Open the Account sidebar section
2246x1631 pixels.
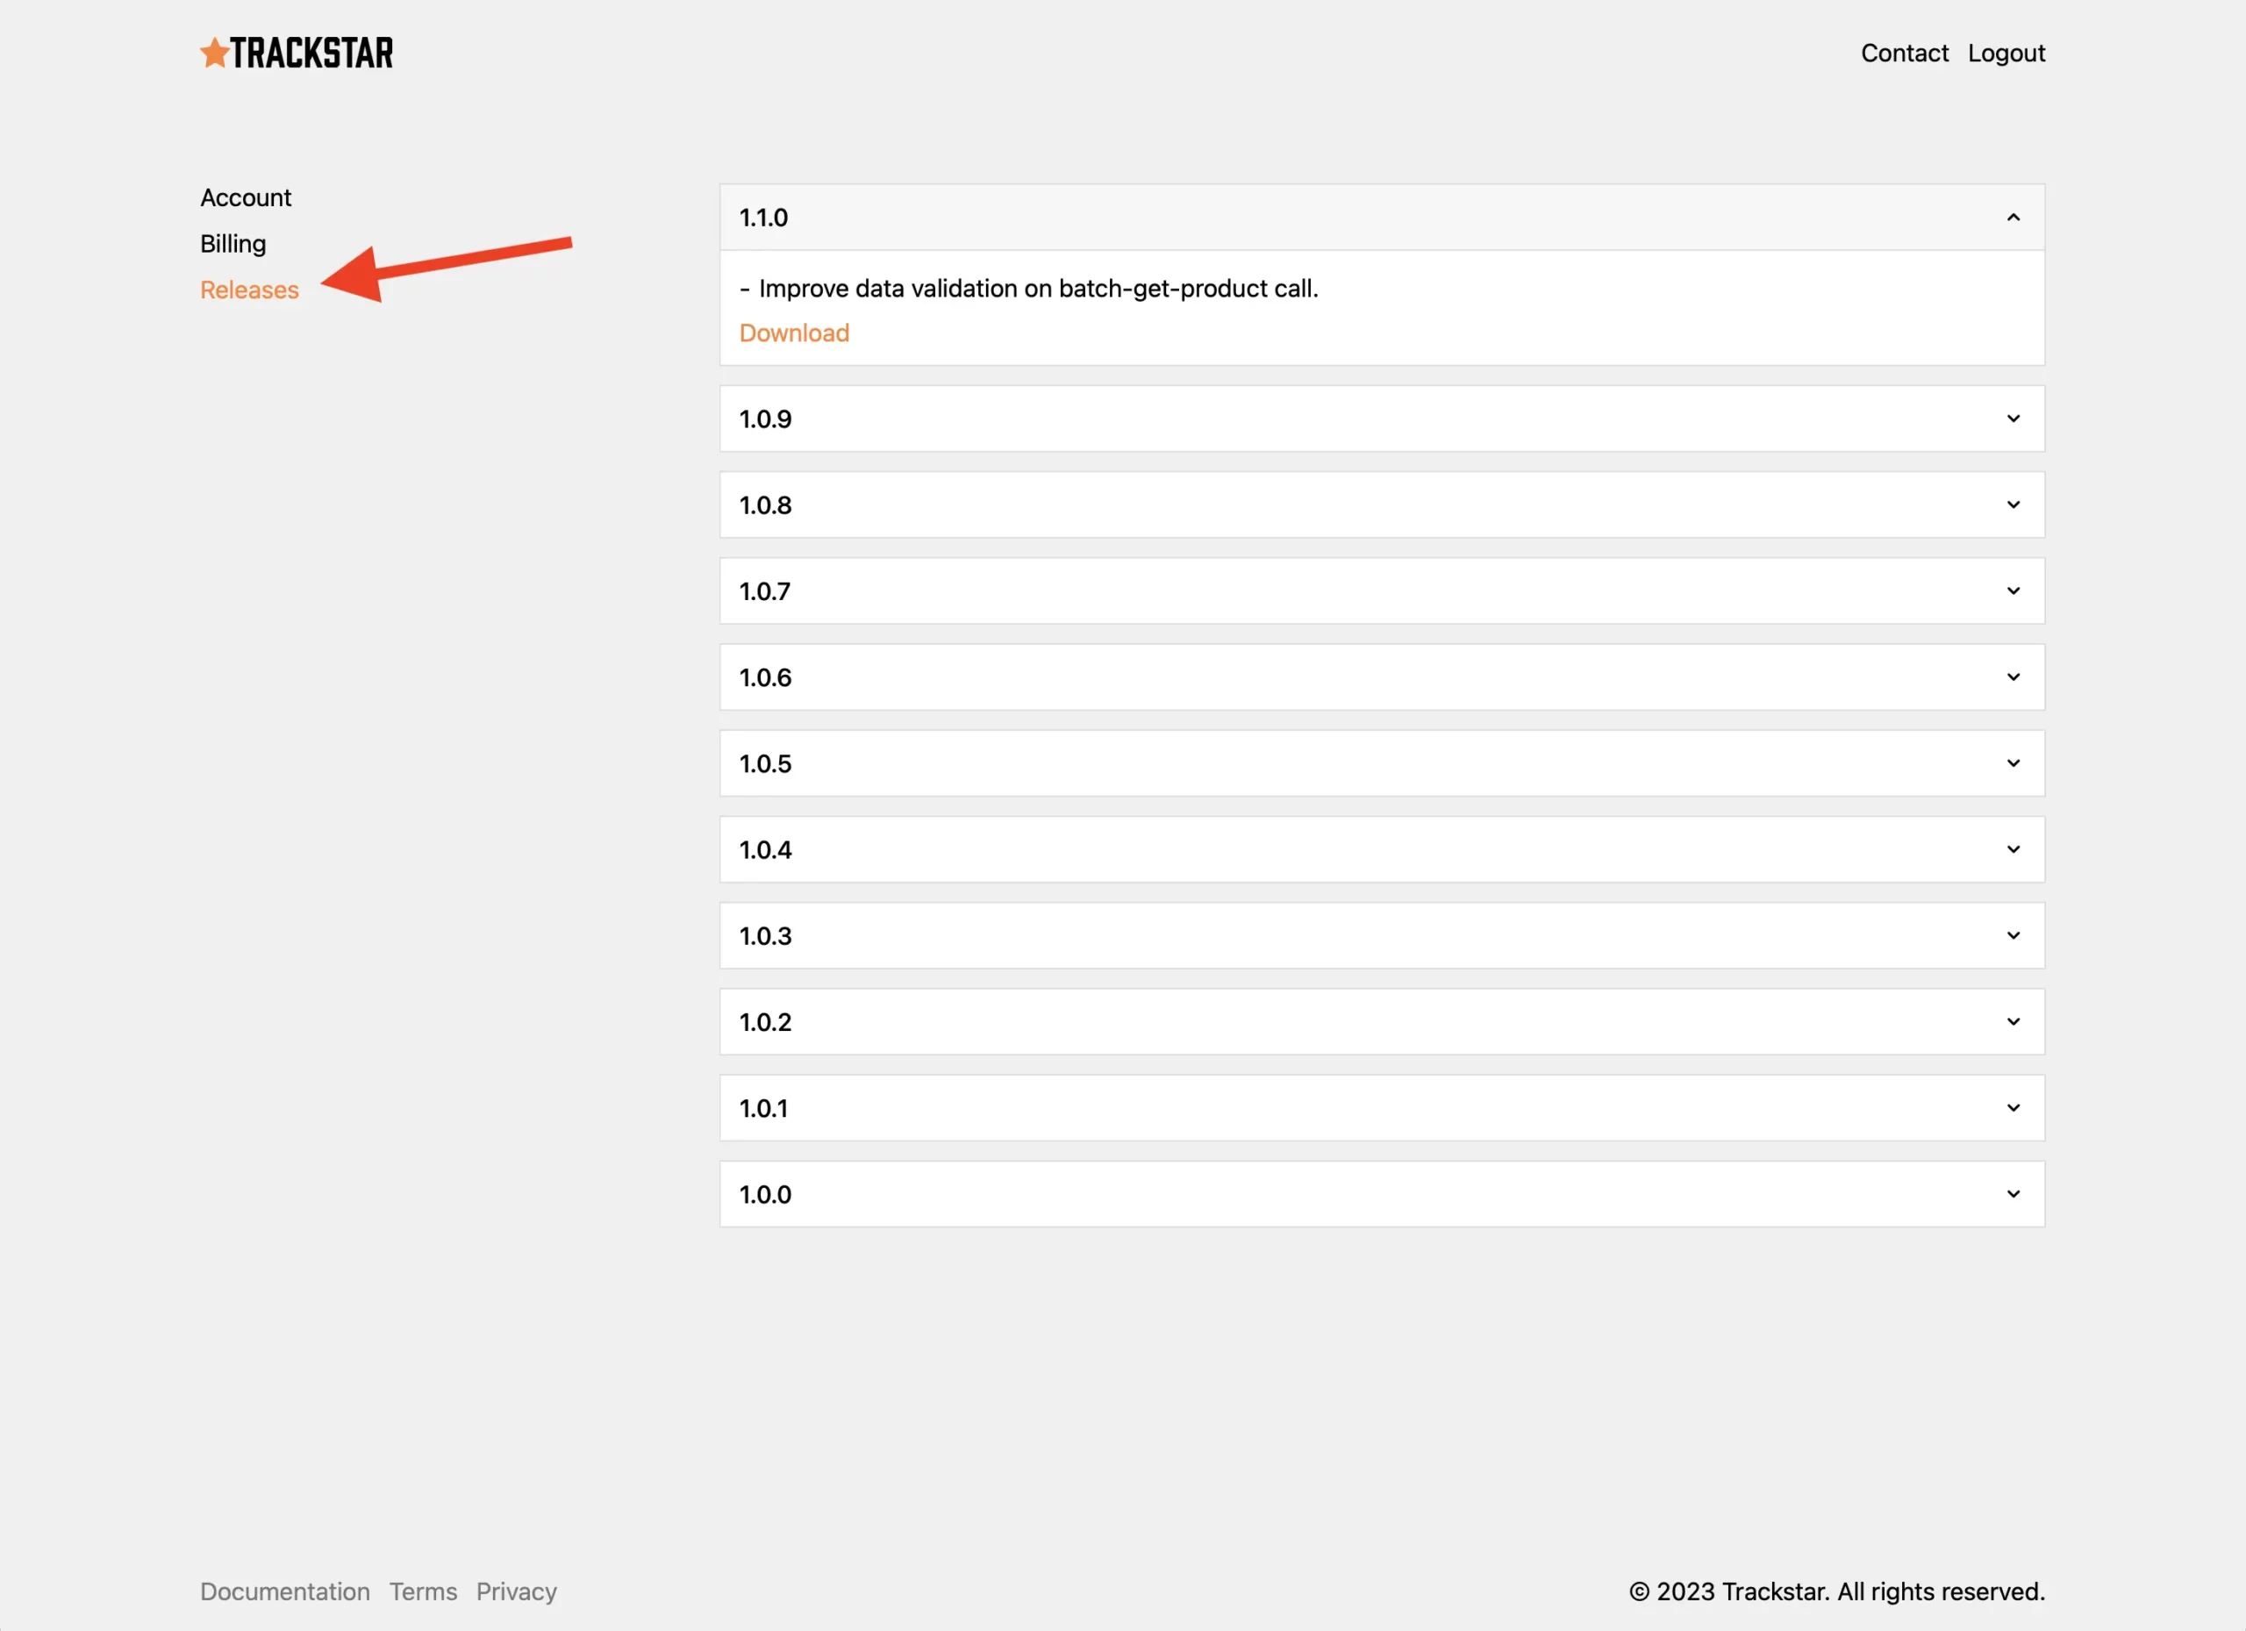pos(246,198)
